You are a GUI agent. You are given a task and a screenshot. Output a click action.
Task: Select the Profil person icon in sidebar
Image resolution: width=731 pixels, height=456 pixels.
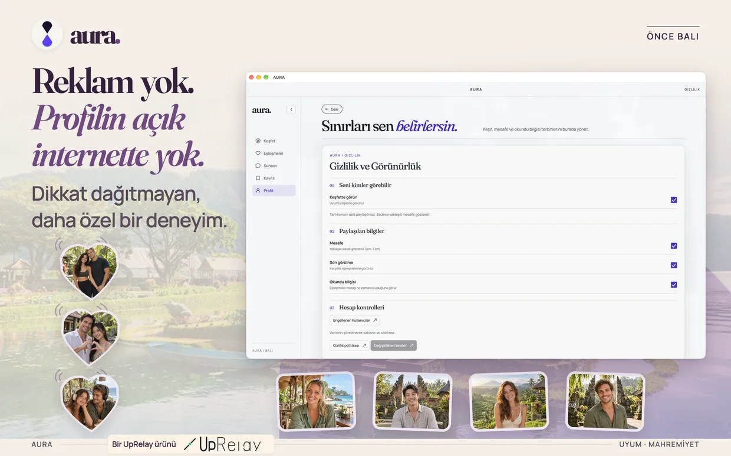click(258, 191)
